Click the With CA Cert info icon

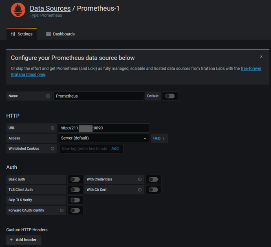[140, 190]
